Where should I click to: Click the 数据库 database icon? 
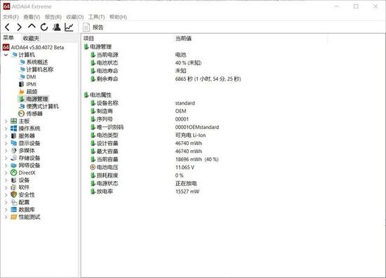14,209
